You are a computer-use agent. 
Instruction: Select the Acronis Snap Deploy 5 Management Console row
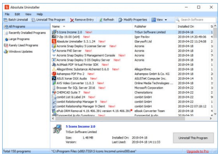point(132,56)
